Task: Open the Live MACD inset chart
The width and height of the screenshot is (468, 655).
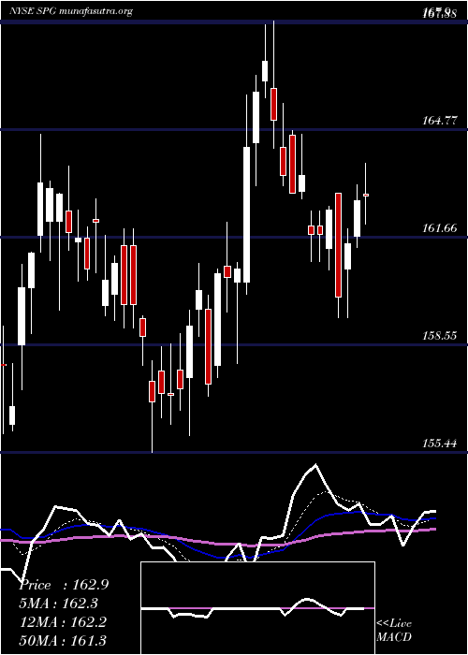Action: coord(257,608)
